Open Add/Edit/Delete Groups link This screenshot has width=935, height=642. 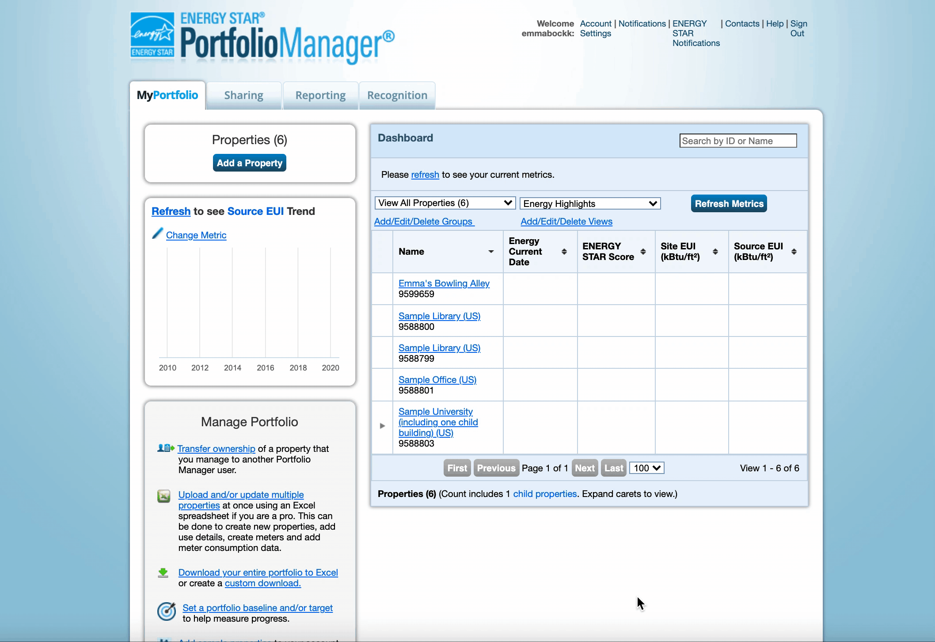(x=424, y=222)
